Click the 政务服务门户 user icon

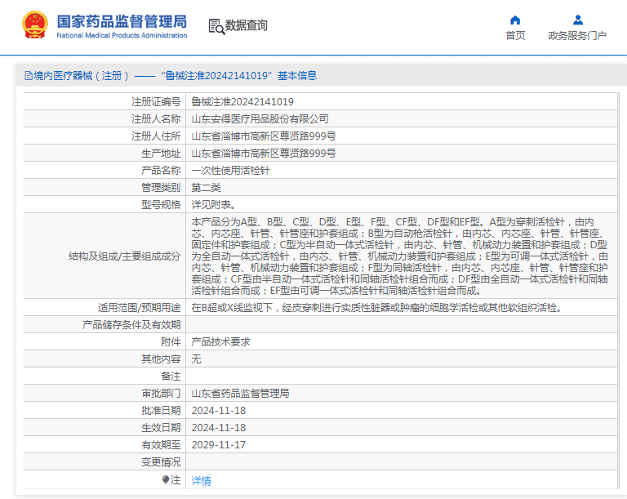pos(577,20)
